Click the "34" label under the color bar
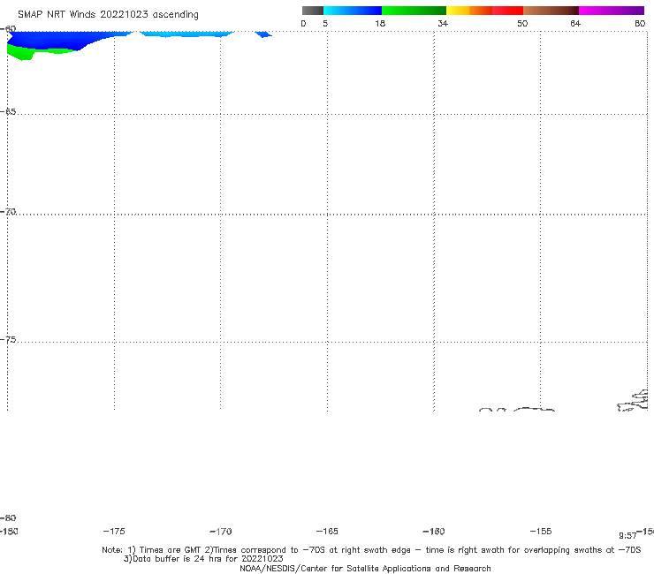The image size is (654, 574). [443, 23]
